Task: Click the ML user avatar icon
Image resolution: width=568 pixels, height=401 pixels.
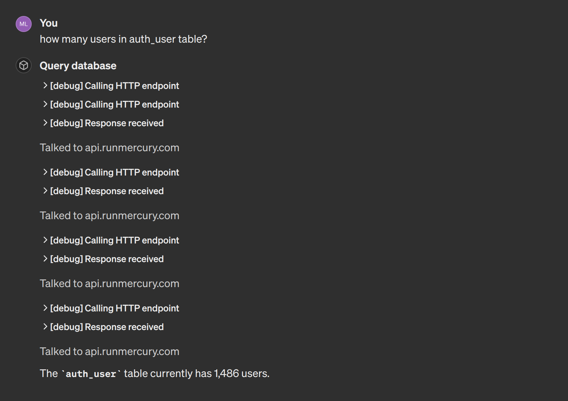Action: pos(23,24)
